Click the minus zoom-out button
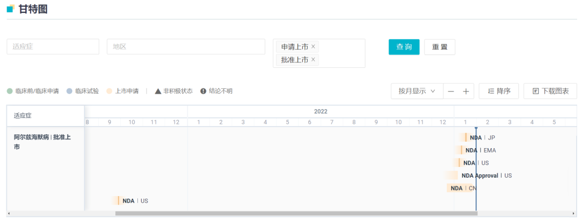Screen dimensions: 582x223 tap(451, 92)
